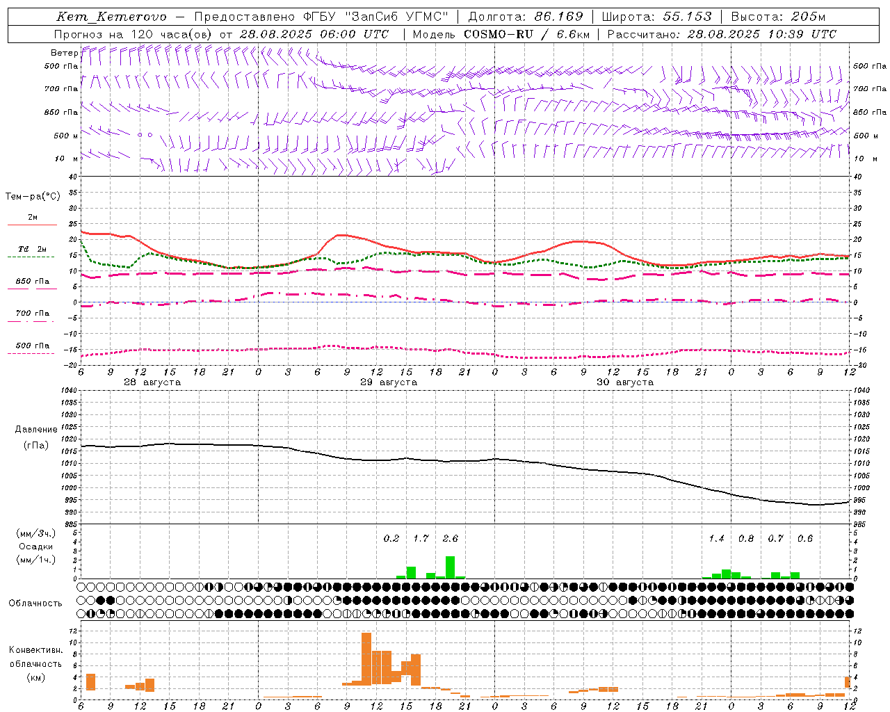890x712 pixels.
Task: Click the 'Рассчитано: 28.08.2025 10:39 UTC' text
Action: click(x=722, y=34)
